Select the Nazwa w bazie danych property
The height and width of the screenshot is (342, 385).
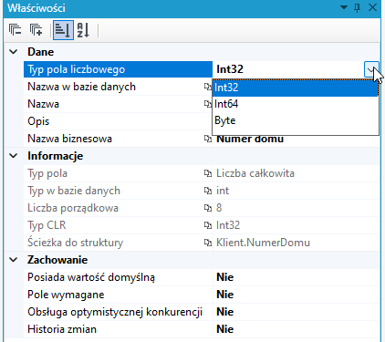[81, 87]
